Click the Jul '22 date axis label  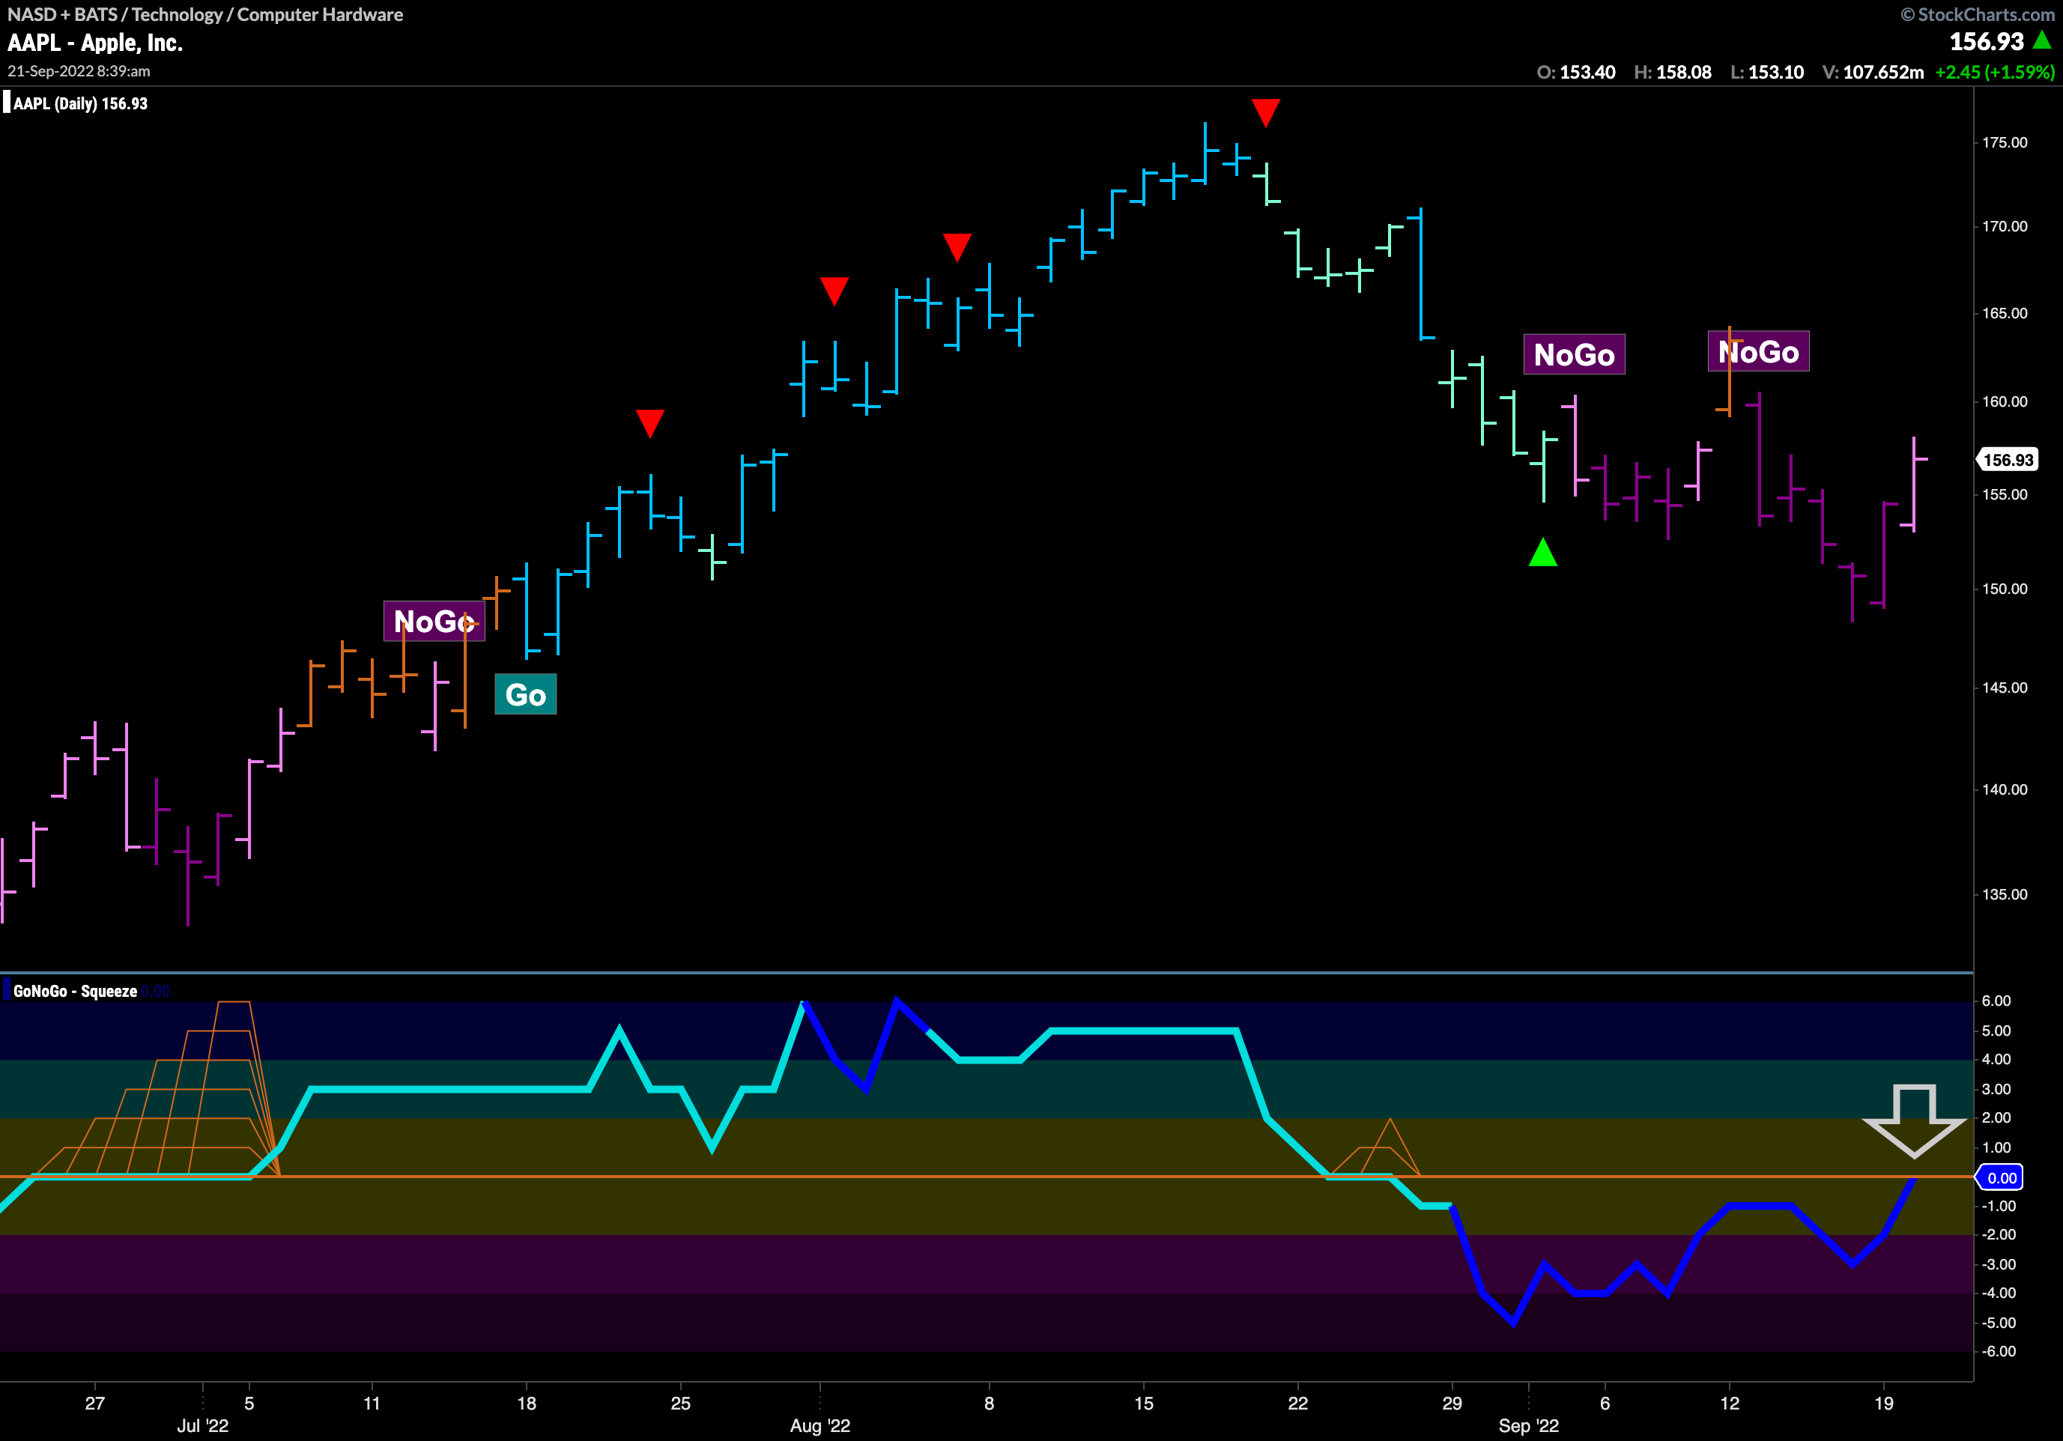click(203, 1426)
